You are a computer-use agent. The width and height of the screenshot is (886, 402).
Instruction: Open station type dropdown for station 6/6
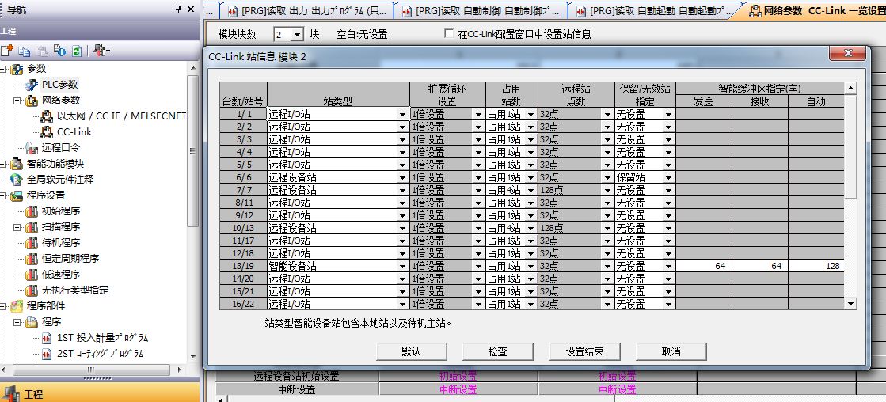(x=402, y=178)
